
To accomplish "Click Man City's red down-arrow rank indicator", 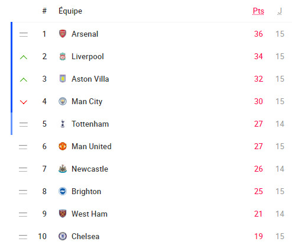I will pyautogui.click(x=24, y=102).
